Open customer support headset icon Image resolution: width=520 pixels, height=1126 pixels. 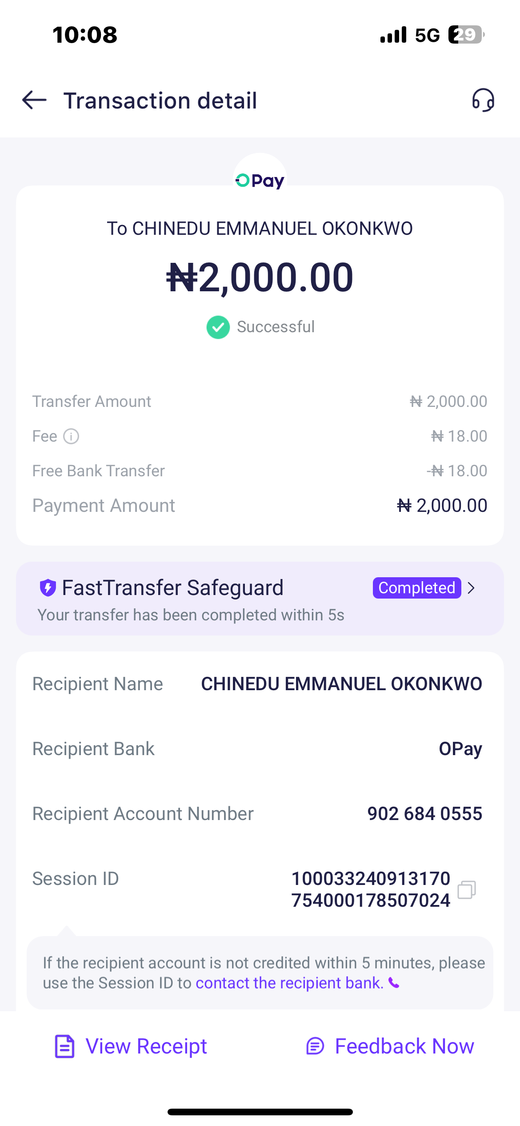[483, 100]
